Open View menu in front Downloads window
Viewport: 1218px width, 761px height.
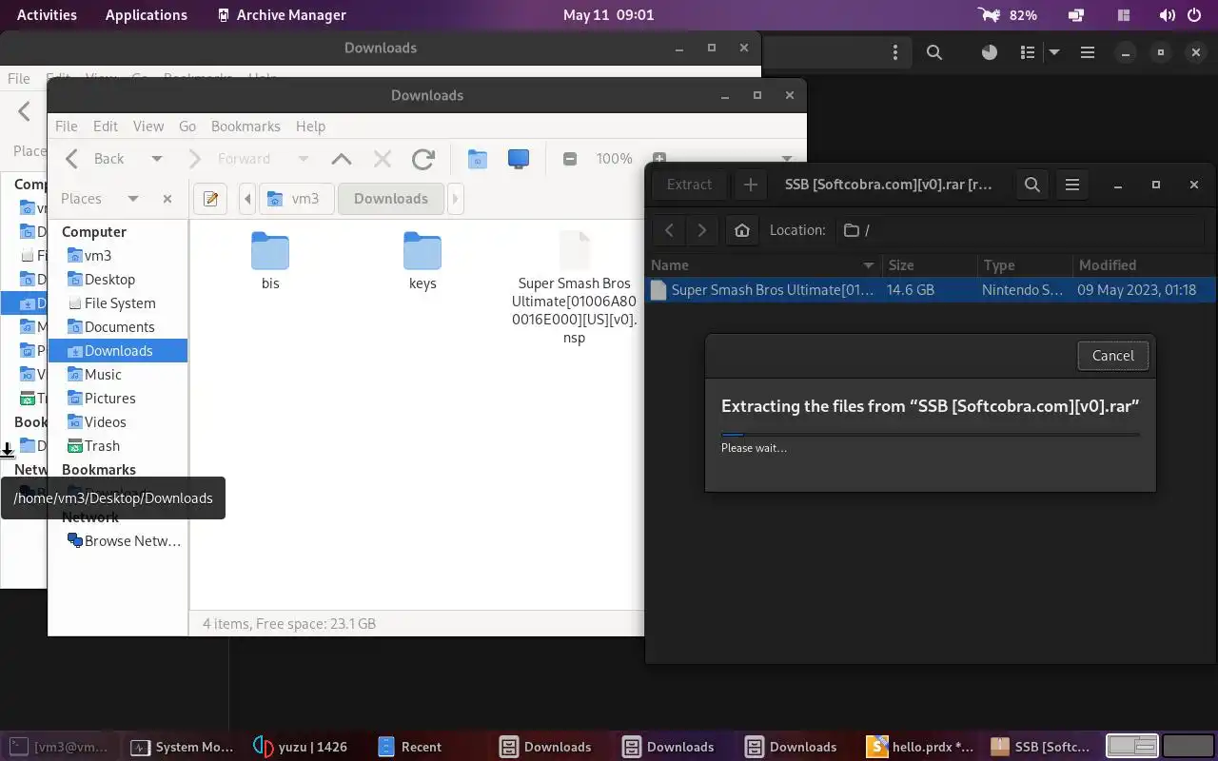click(148, 126)
